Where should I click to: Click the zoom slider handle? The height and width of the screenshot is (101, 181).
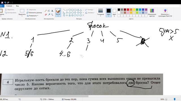coord(174,99)
